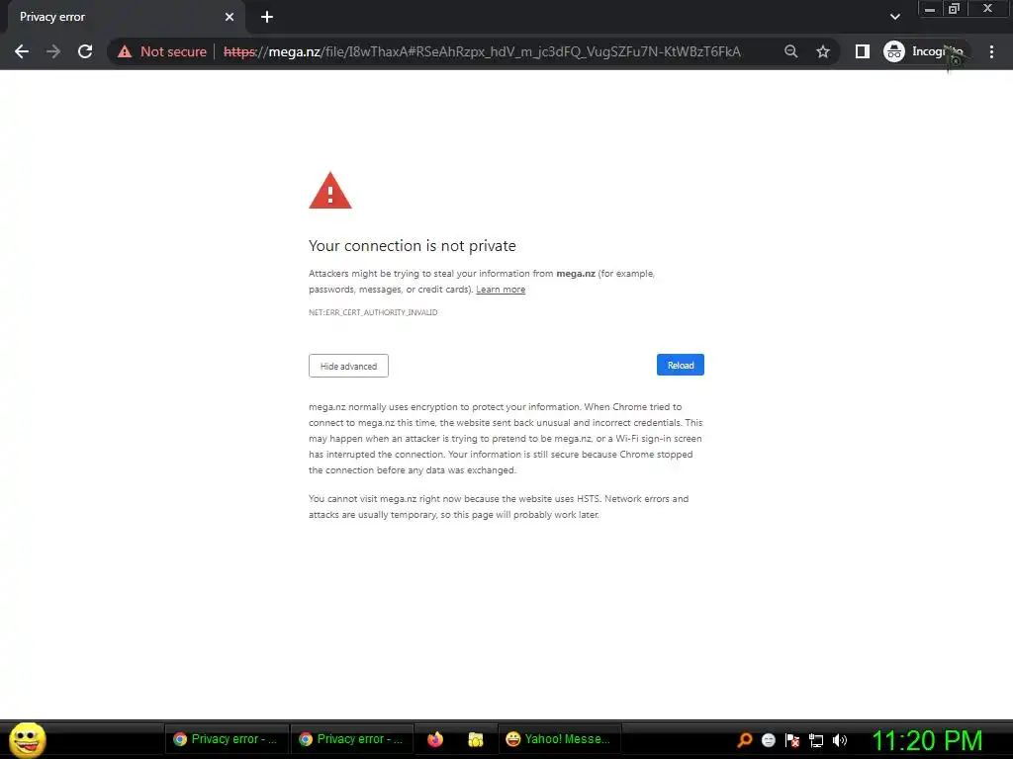Image resolution: width=1013 pixels, height=759 pixels.
Task: Click the forward navigation arrow
Action: click(x=53, y=51)
